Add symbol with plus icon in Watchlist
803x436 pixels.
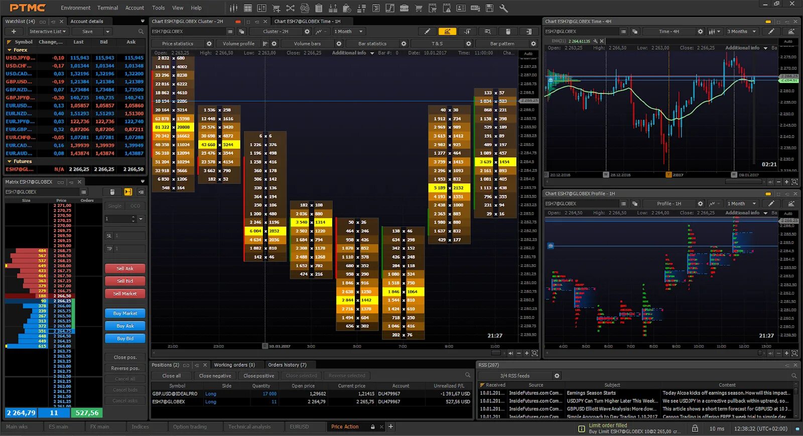(x=14, y=31)
